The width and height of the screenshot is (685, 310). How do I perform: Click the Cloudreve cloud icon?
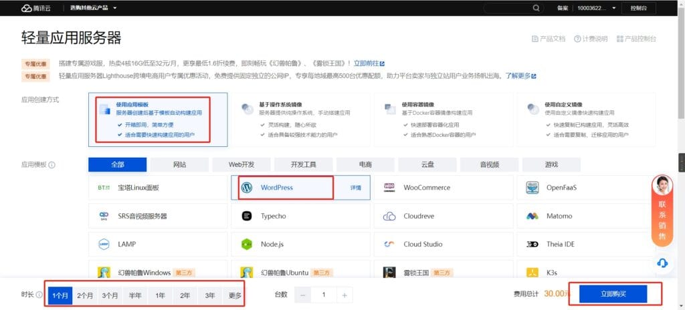389,216
